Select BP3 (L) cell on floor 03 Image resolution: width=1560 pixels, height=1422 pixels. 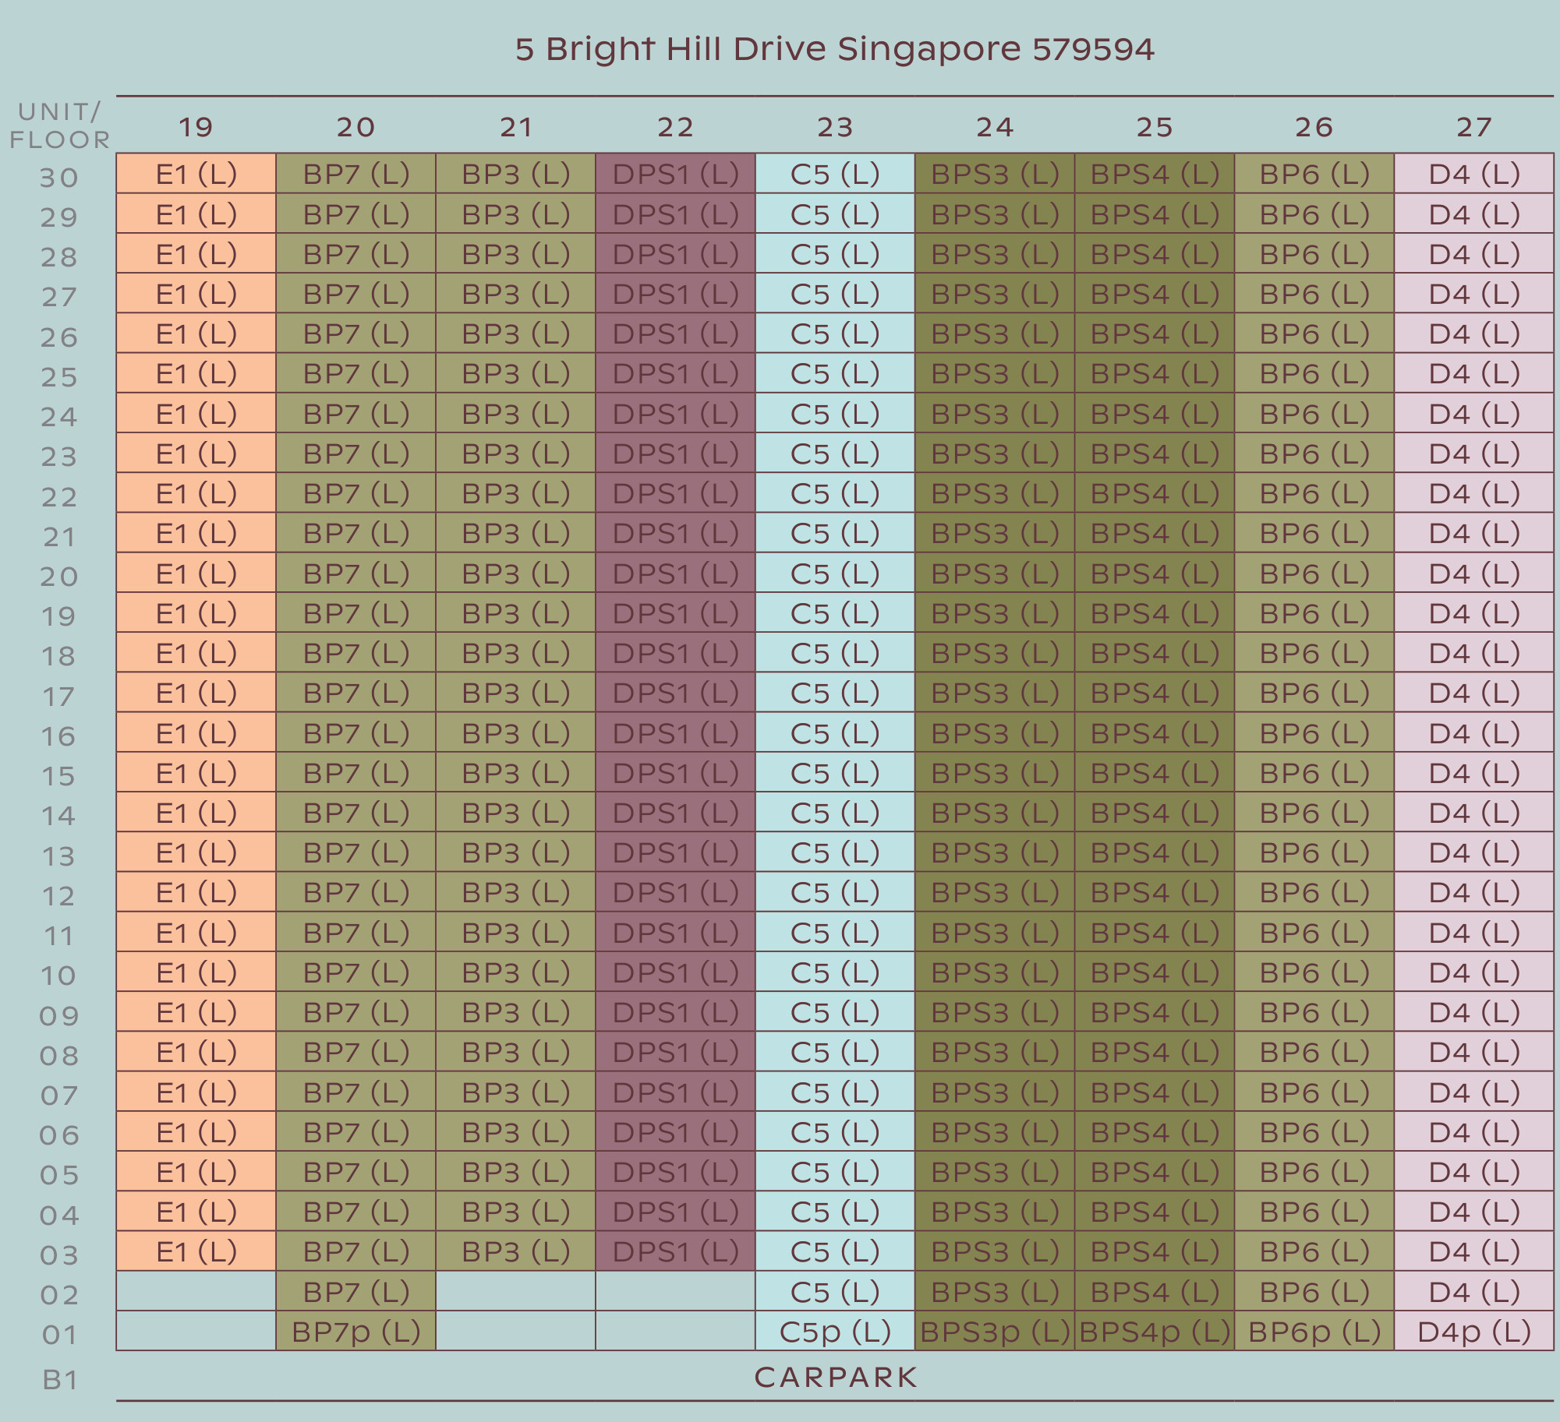[x=515, y=1251]
